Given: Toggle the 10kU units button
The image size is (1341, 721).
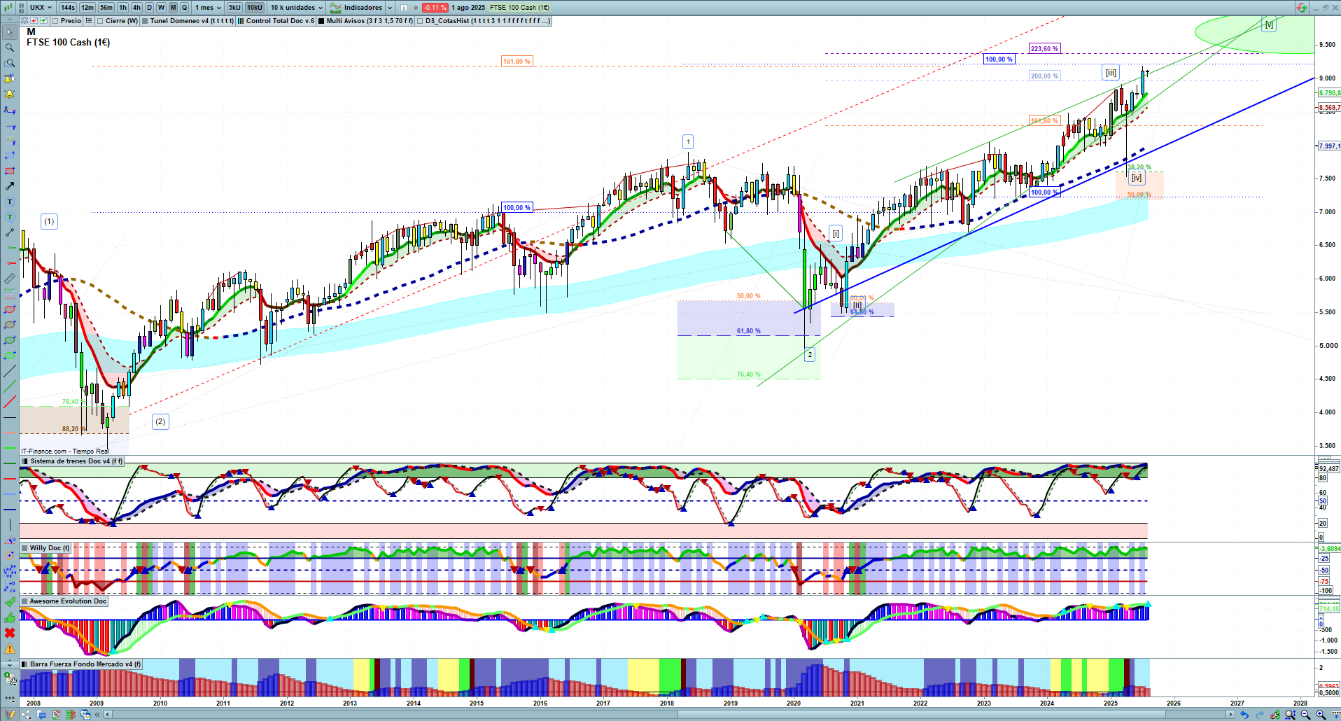Looking at the screenshot, I should 255,8.
